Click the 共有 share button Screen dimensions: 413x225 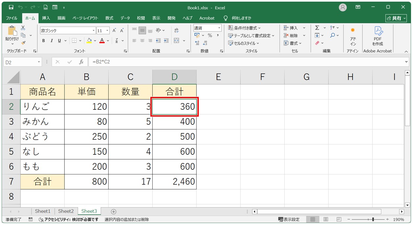coord(396,18)
